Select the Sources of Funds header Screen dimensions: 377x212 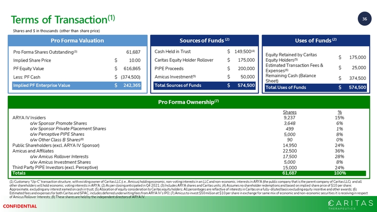204,40
